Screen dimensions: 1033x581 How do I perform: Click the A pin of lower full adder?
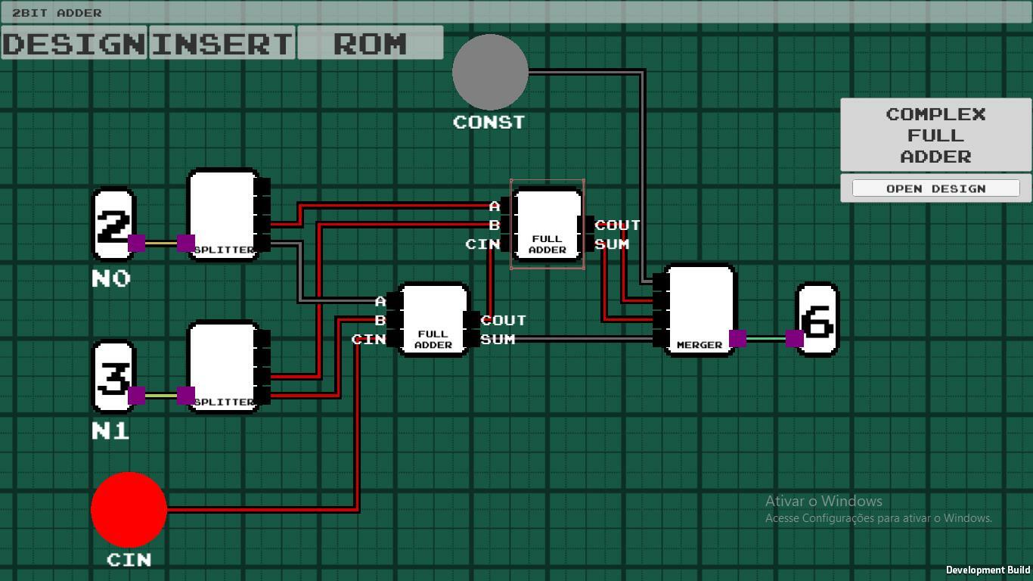(393, 301)
